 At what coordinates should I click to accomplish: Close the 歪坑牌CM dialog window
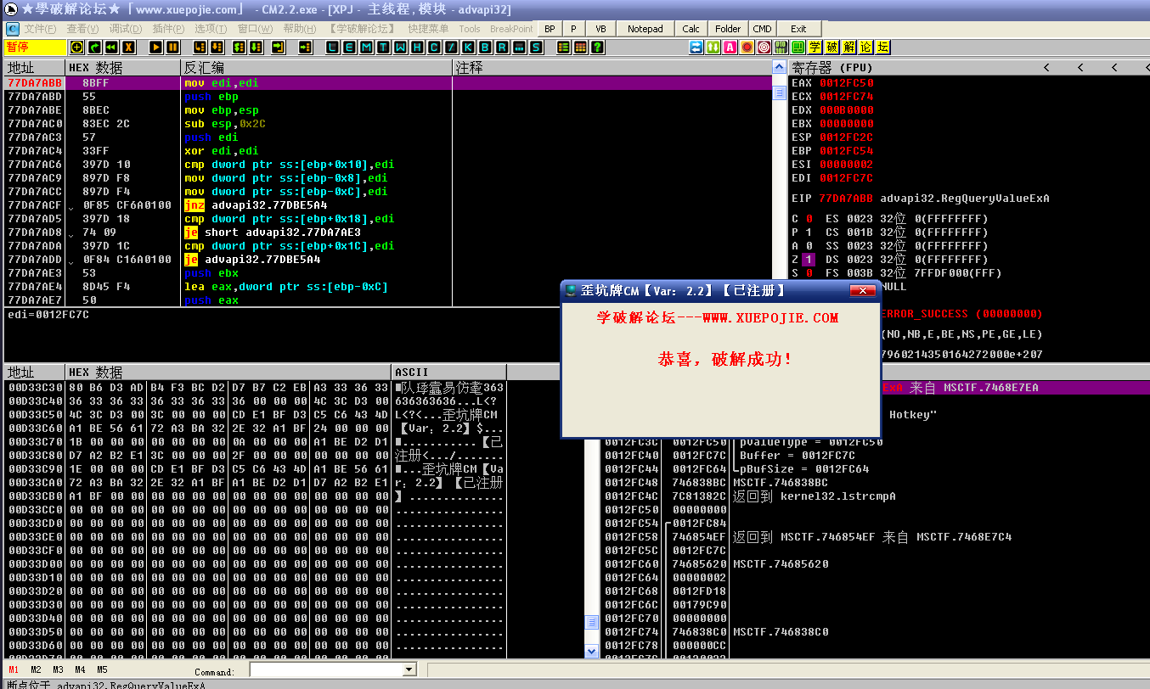click(863, 291)
